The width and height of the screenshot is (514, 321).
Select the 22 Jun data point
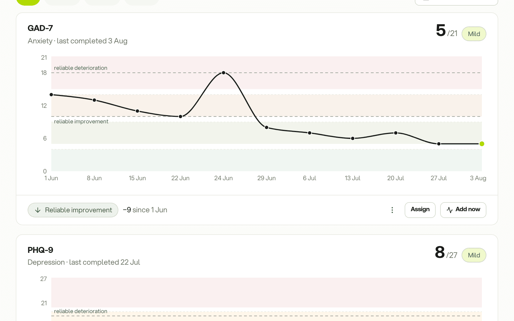point(180,117)
